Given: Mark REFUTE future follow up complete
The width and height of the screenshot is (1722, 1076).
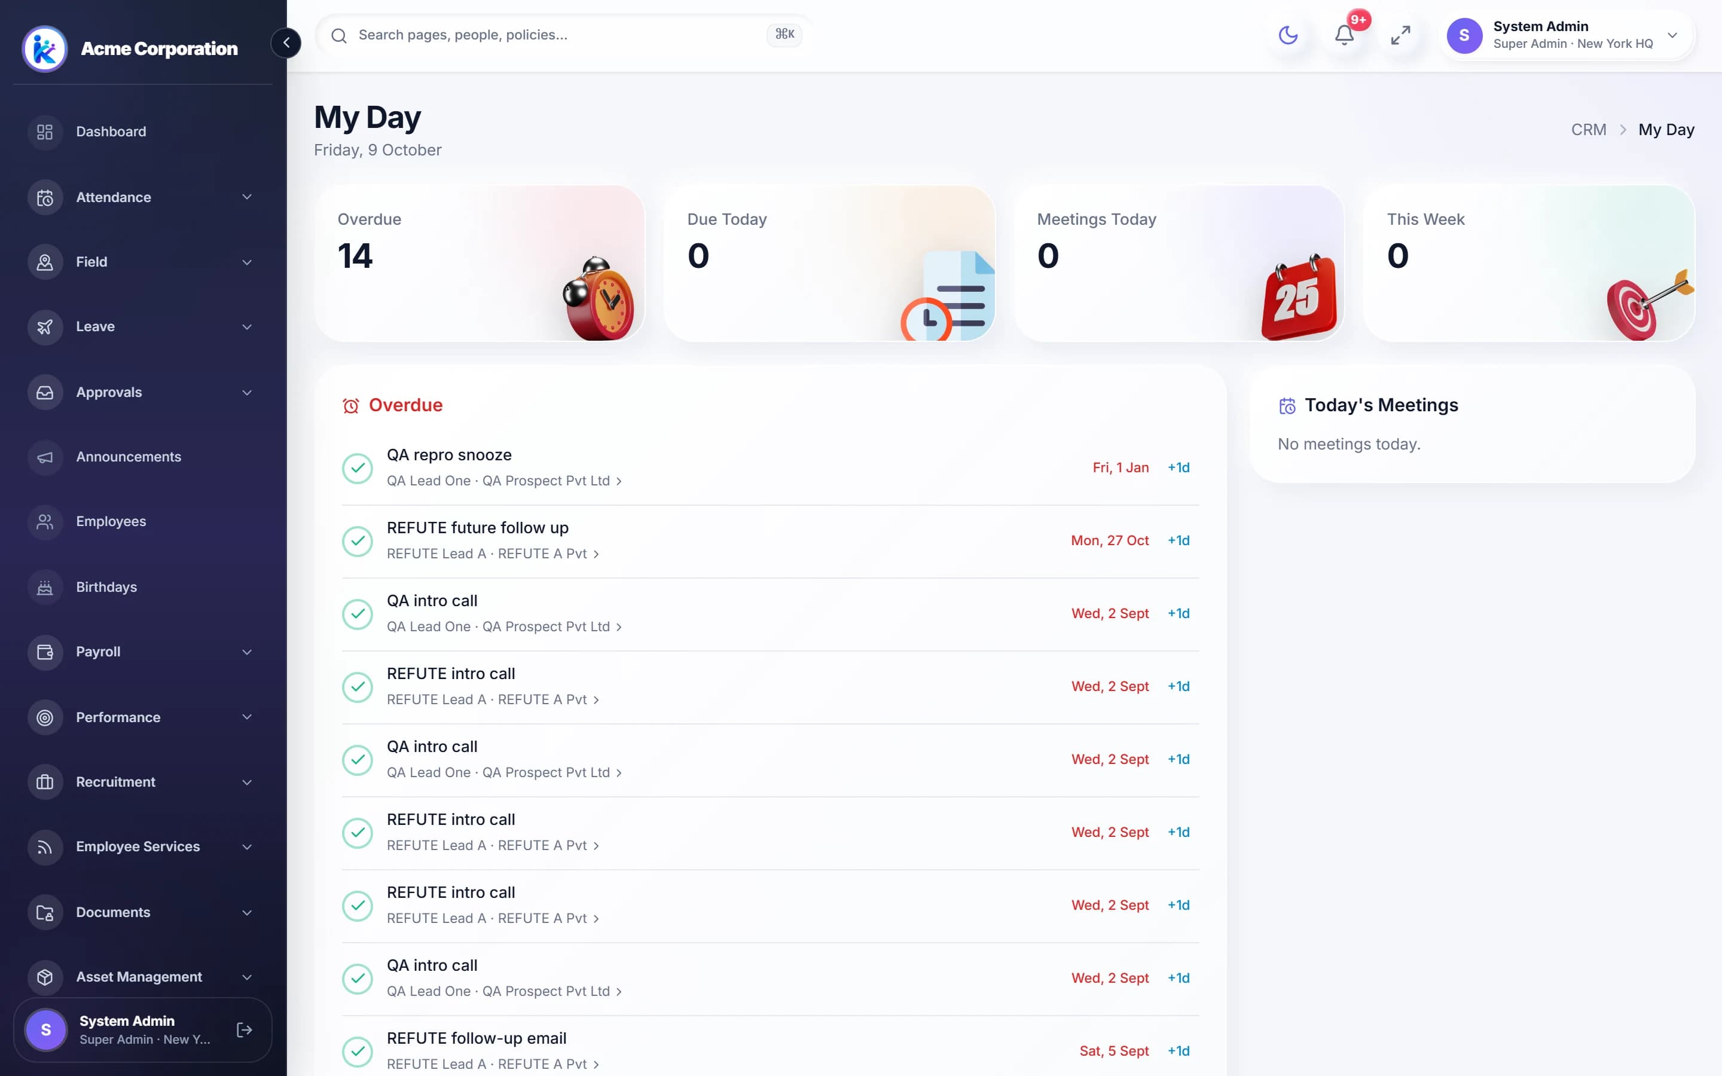Looking at the screenshot, I should [357, 541].
